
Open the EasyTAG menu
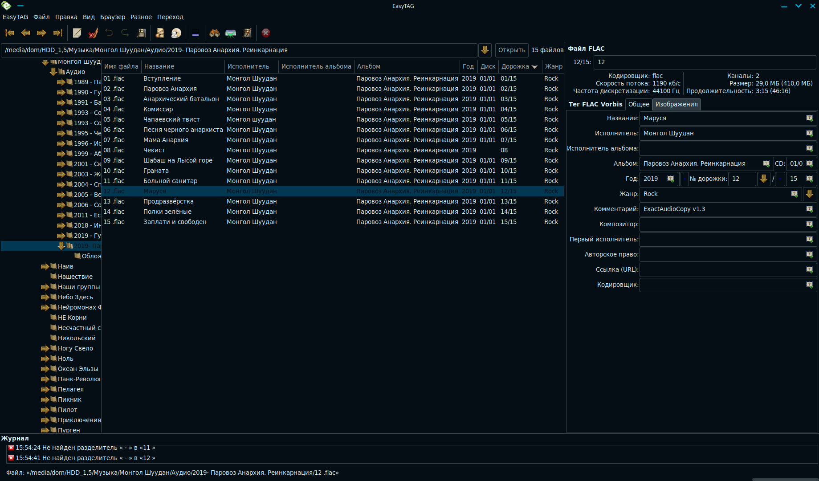pos(15,17)
